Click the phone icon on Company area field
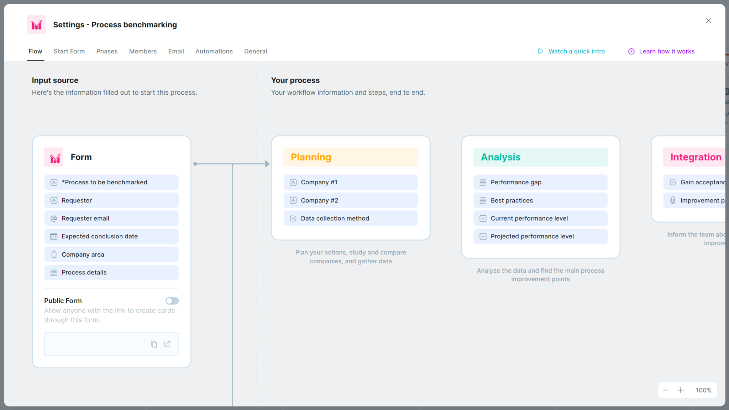Viewport: 729px width, 410px height. (54, 254)
